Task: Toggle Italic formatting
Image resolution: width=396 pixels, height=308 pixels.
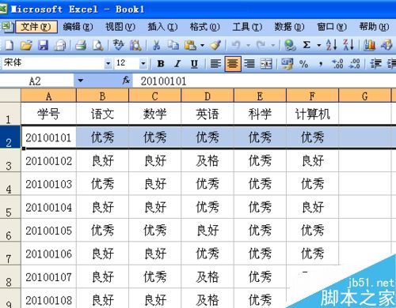Action: pos(177,64)
